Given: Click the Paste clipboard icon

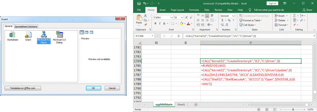Looking at the screenshot, I should click(x=139, y=18).
